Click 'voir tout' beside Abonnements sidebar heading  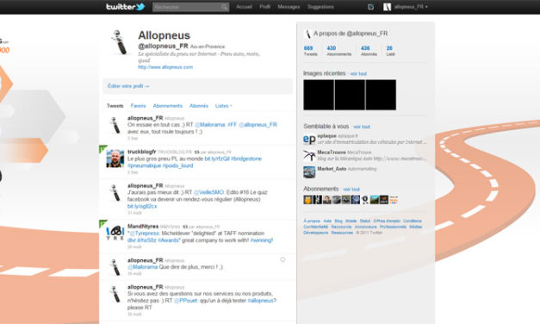click(351, 190)
